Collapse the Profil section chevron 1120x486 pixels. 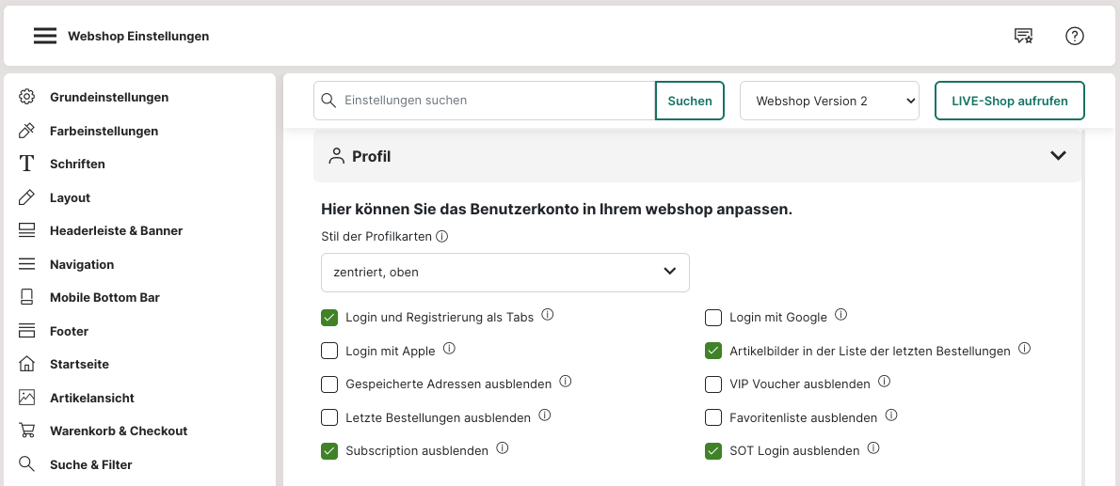tap(1058, 156)
